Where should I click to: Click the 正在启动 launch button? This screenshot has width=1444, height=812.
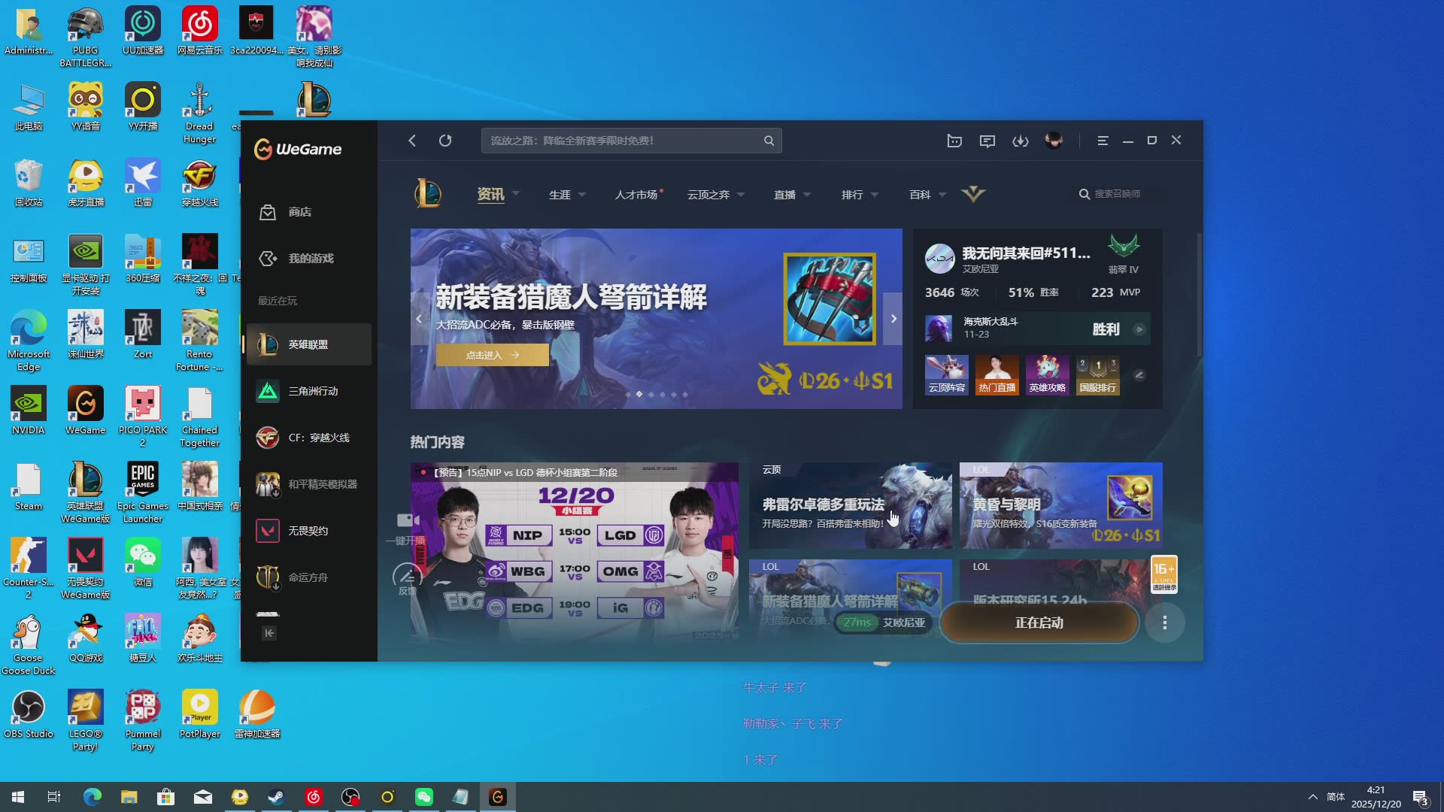pyautogui.click(x=1039, y=623)
